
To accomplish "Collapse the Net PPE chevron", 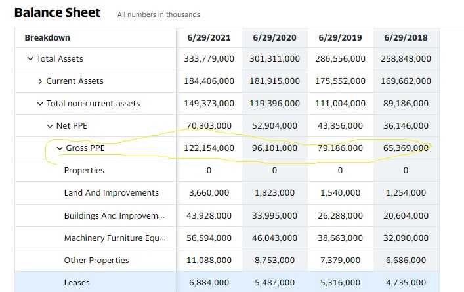I will coord(50,126).
